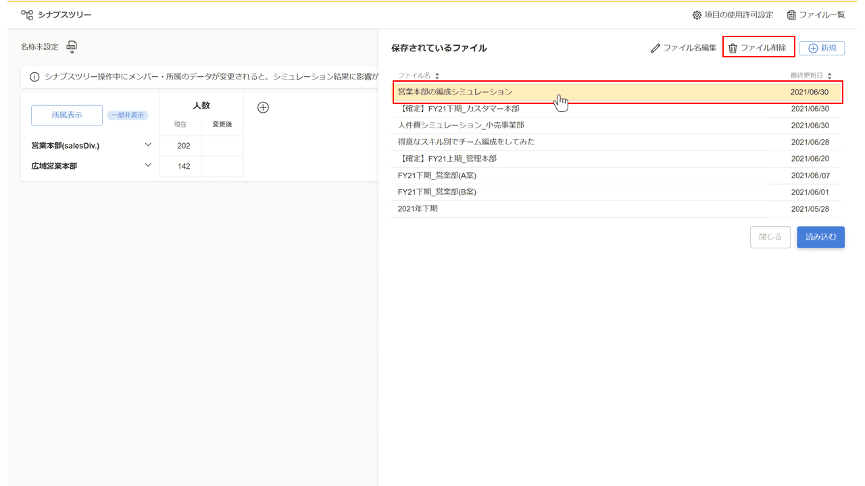Toggle the 一部非表示 badge
The height and width of the screenshot is (486, 865).
127,115
